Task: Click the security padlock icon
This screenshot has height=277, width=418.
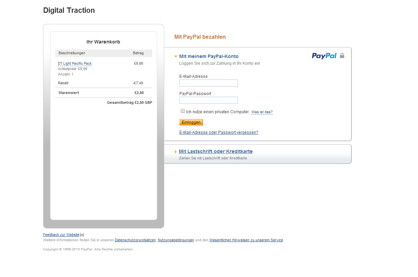Action: 342,56
